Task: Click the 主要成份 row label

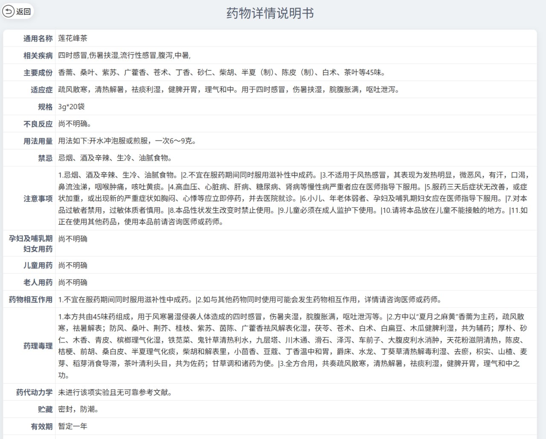Action: pyautogui.click(x=37, y=73)
